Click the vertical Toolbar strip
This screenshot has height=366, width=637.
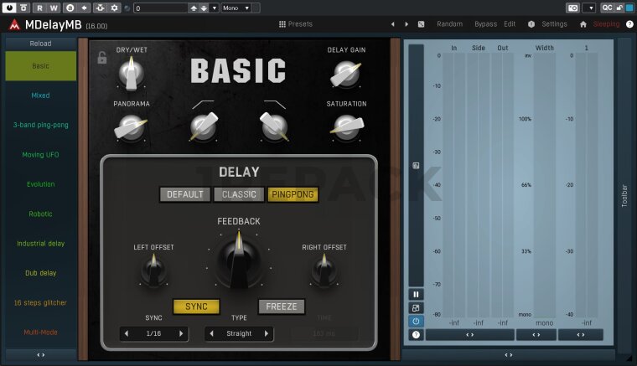(x=623, y=194)
